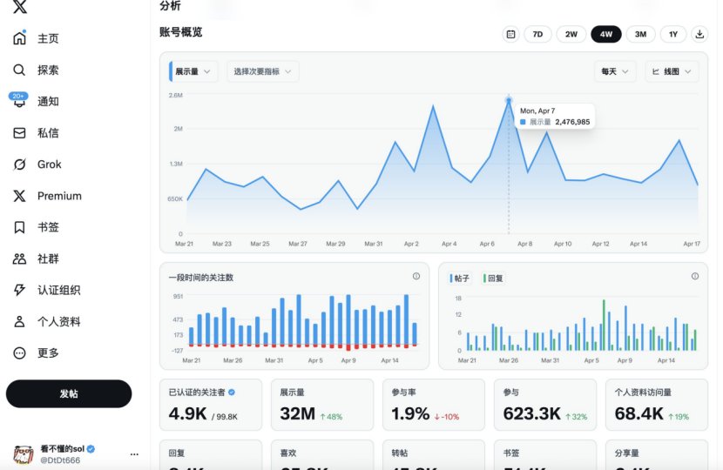Select the 2W time range

coord(571,34)
